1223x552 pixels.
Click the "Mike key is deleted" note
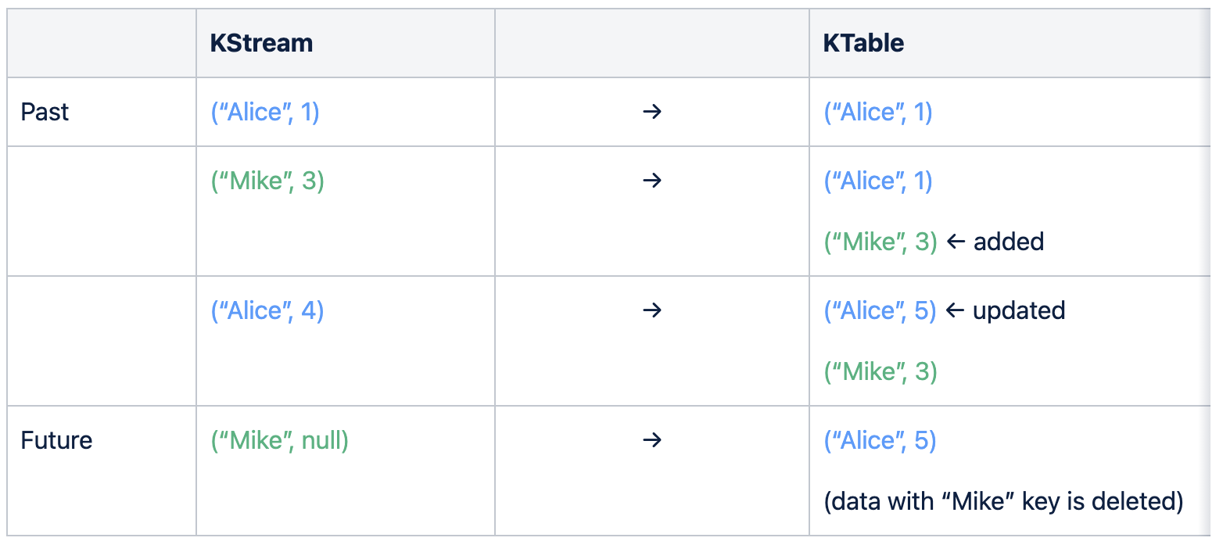(1003, 501)
